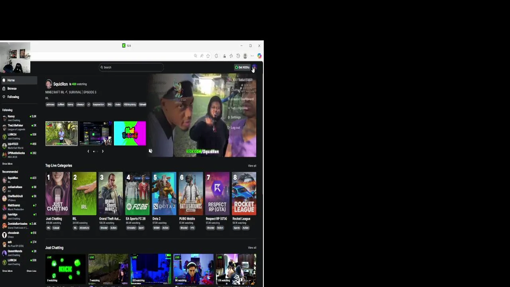Open the Dota 2 category card
Screen dimensions: 510x287
point(164,194)
